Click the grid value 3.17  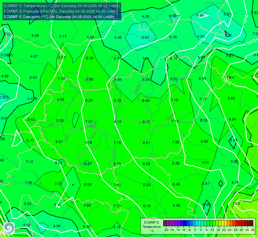click(x=63, y=36)
